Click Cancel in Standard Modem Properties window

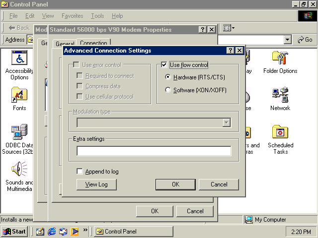pos(195,211)
